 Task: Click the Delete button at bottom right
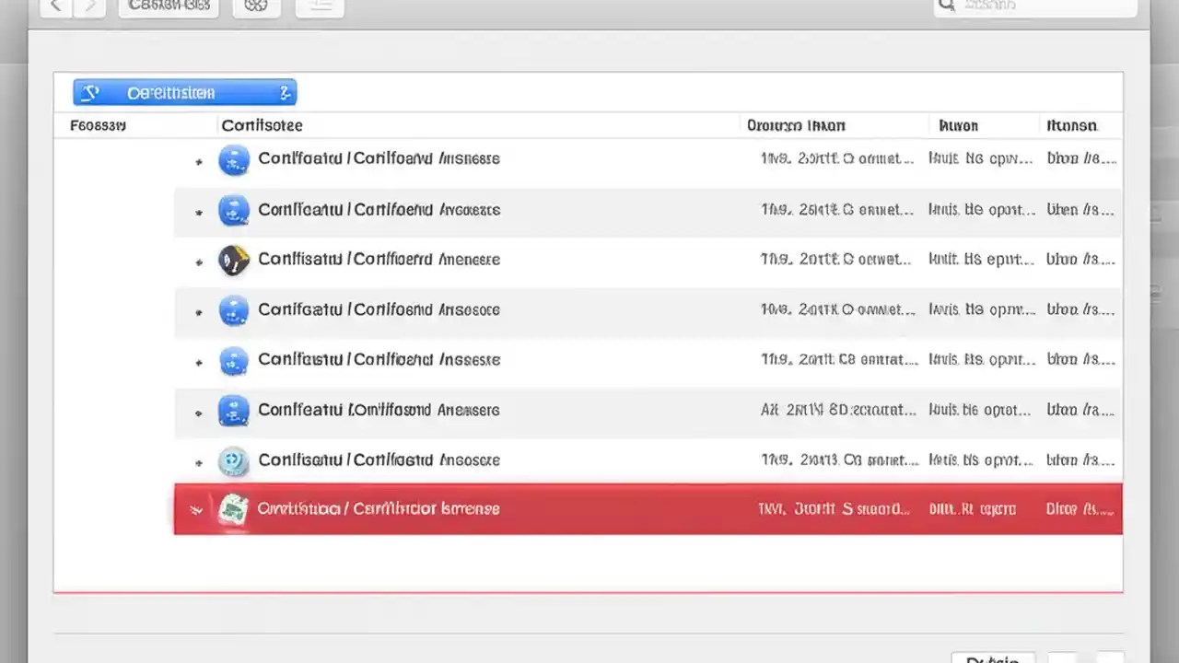(993, 657)
